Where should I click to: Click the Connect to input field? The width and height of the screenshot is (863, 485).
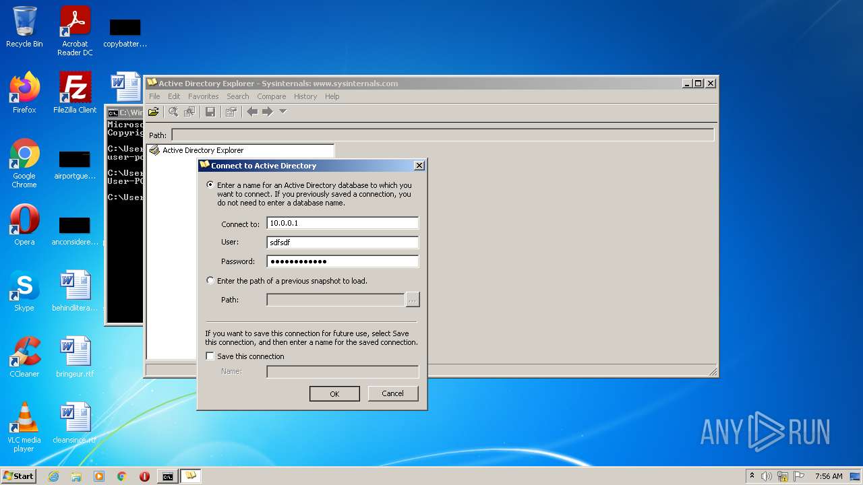[343, 223]
